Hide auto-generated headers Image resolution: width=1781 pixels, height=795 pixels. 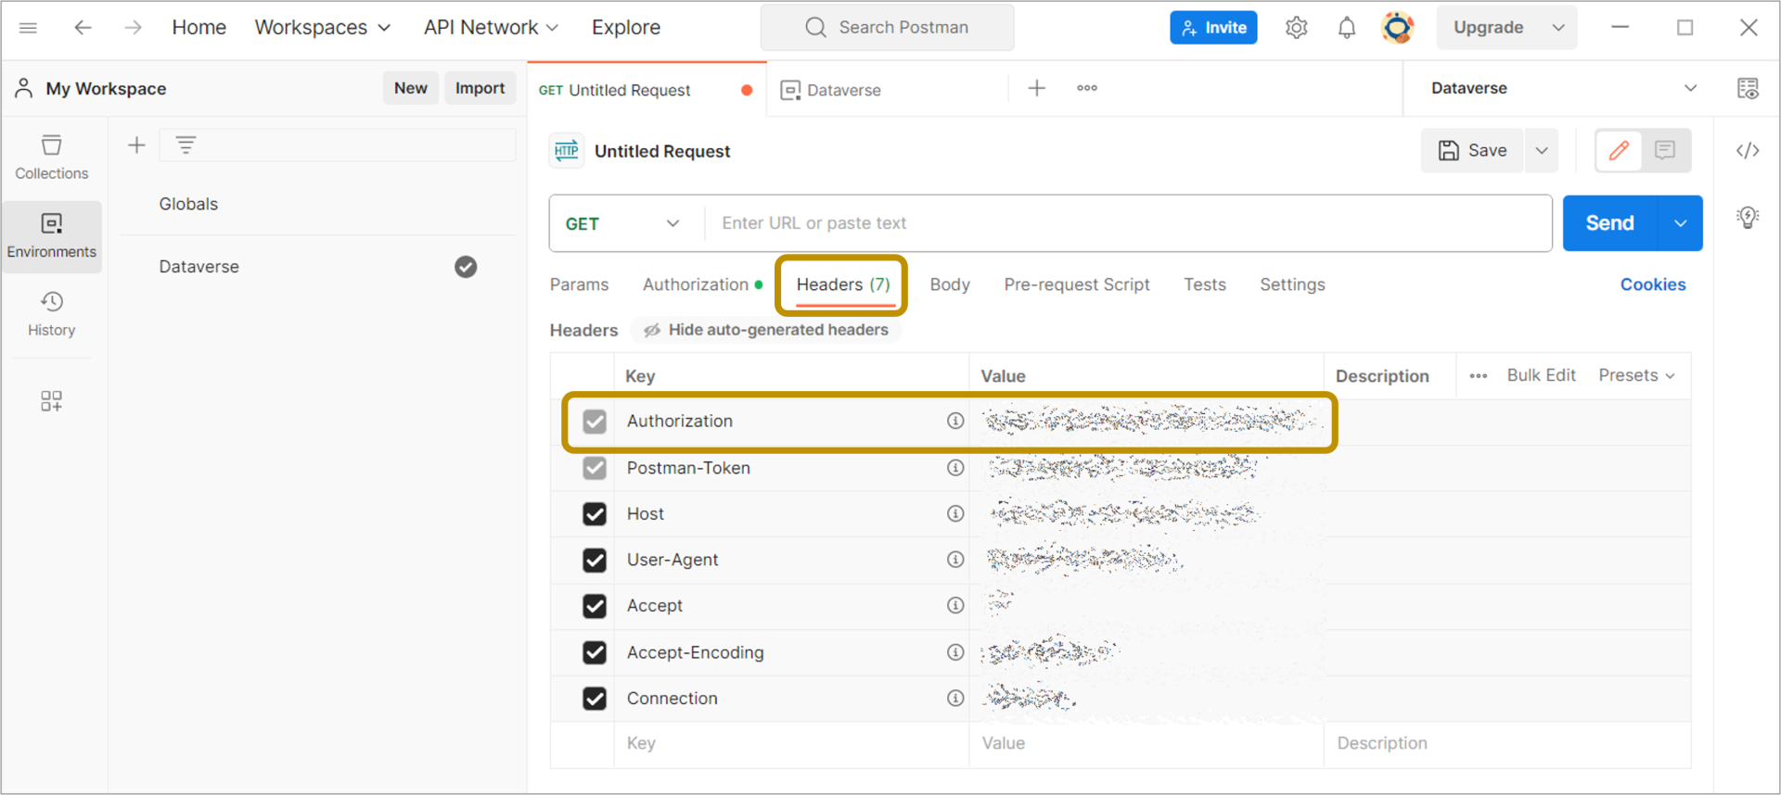coord(766,330)
